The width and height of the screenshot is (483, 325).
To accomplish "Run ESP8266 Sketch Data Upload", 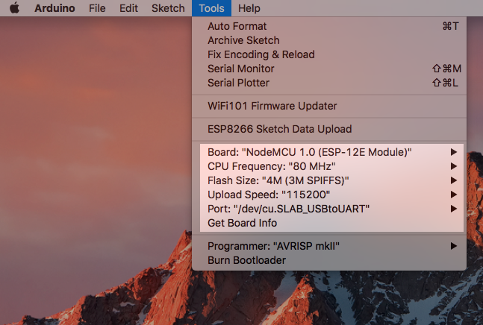I will tap(329, 129).
